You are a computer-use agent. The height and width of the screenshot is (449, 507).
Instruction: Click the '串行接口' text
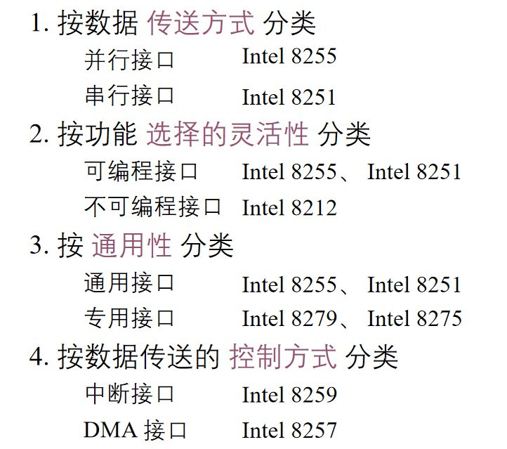pos(129,96)
